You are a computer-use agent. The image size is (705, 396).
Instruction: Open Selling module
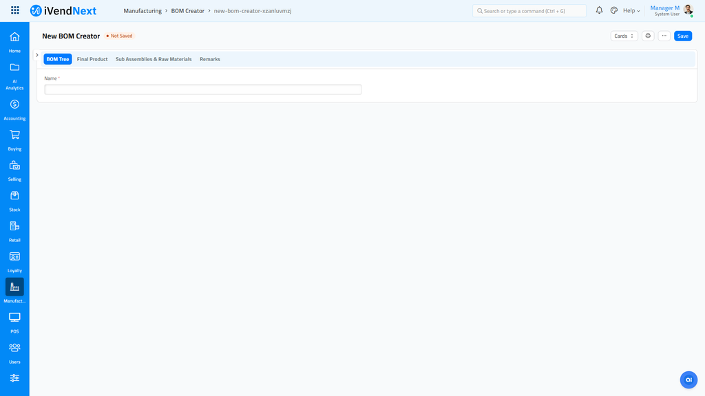coord(14,171)
